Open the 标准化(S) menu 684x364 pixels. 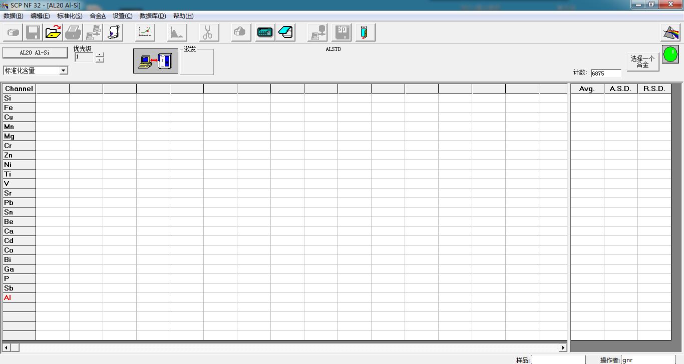70,16
